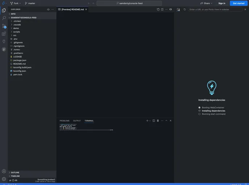The image size is (249, 185).
Task: Open the Source Control view
Action: click(4, 26)
